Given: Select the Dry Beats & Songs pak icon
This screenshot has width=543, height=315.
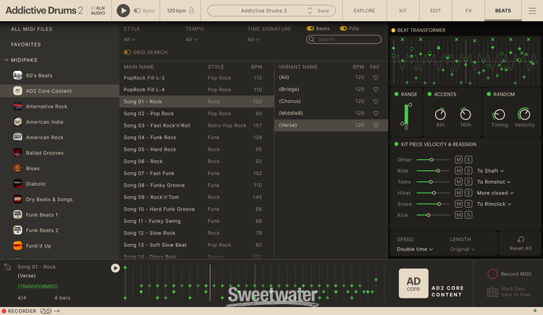Looking at the screenshot, I should pyautogui.click(x=17, y=199).
